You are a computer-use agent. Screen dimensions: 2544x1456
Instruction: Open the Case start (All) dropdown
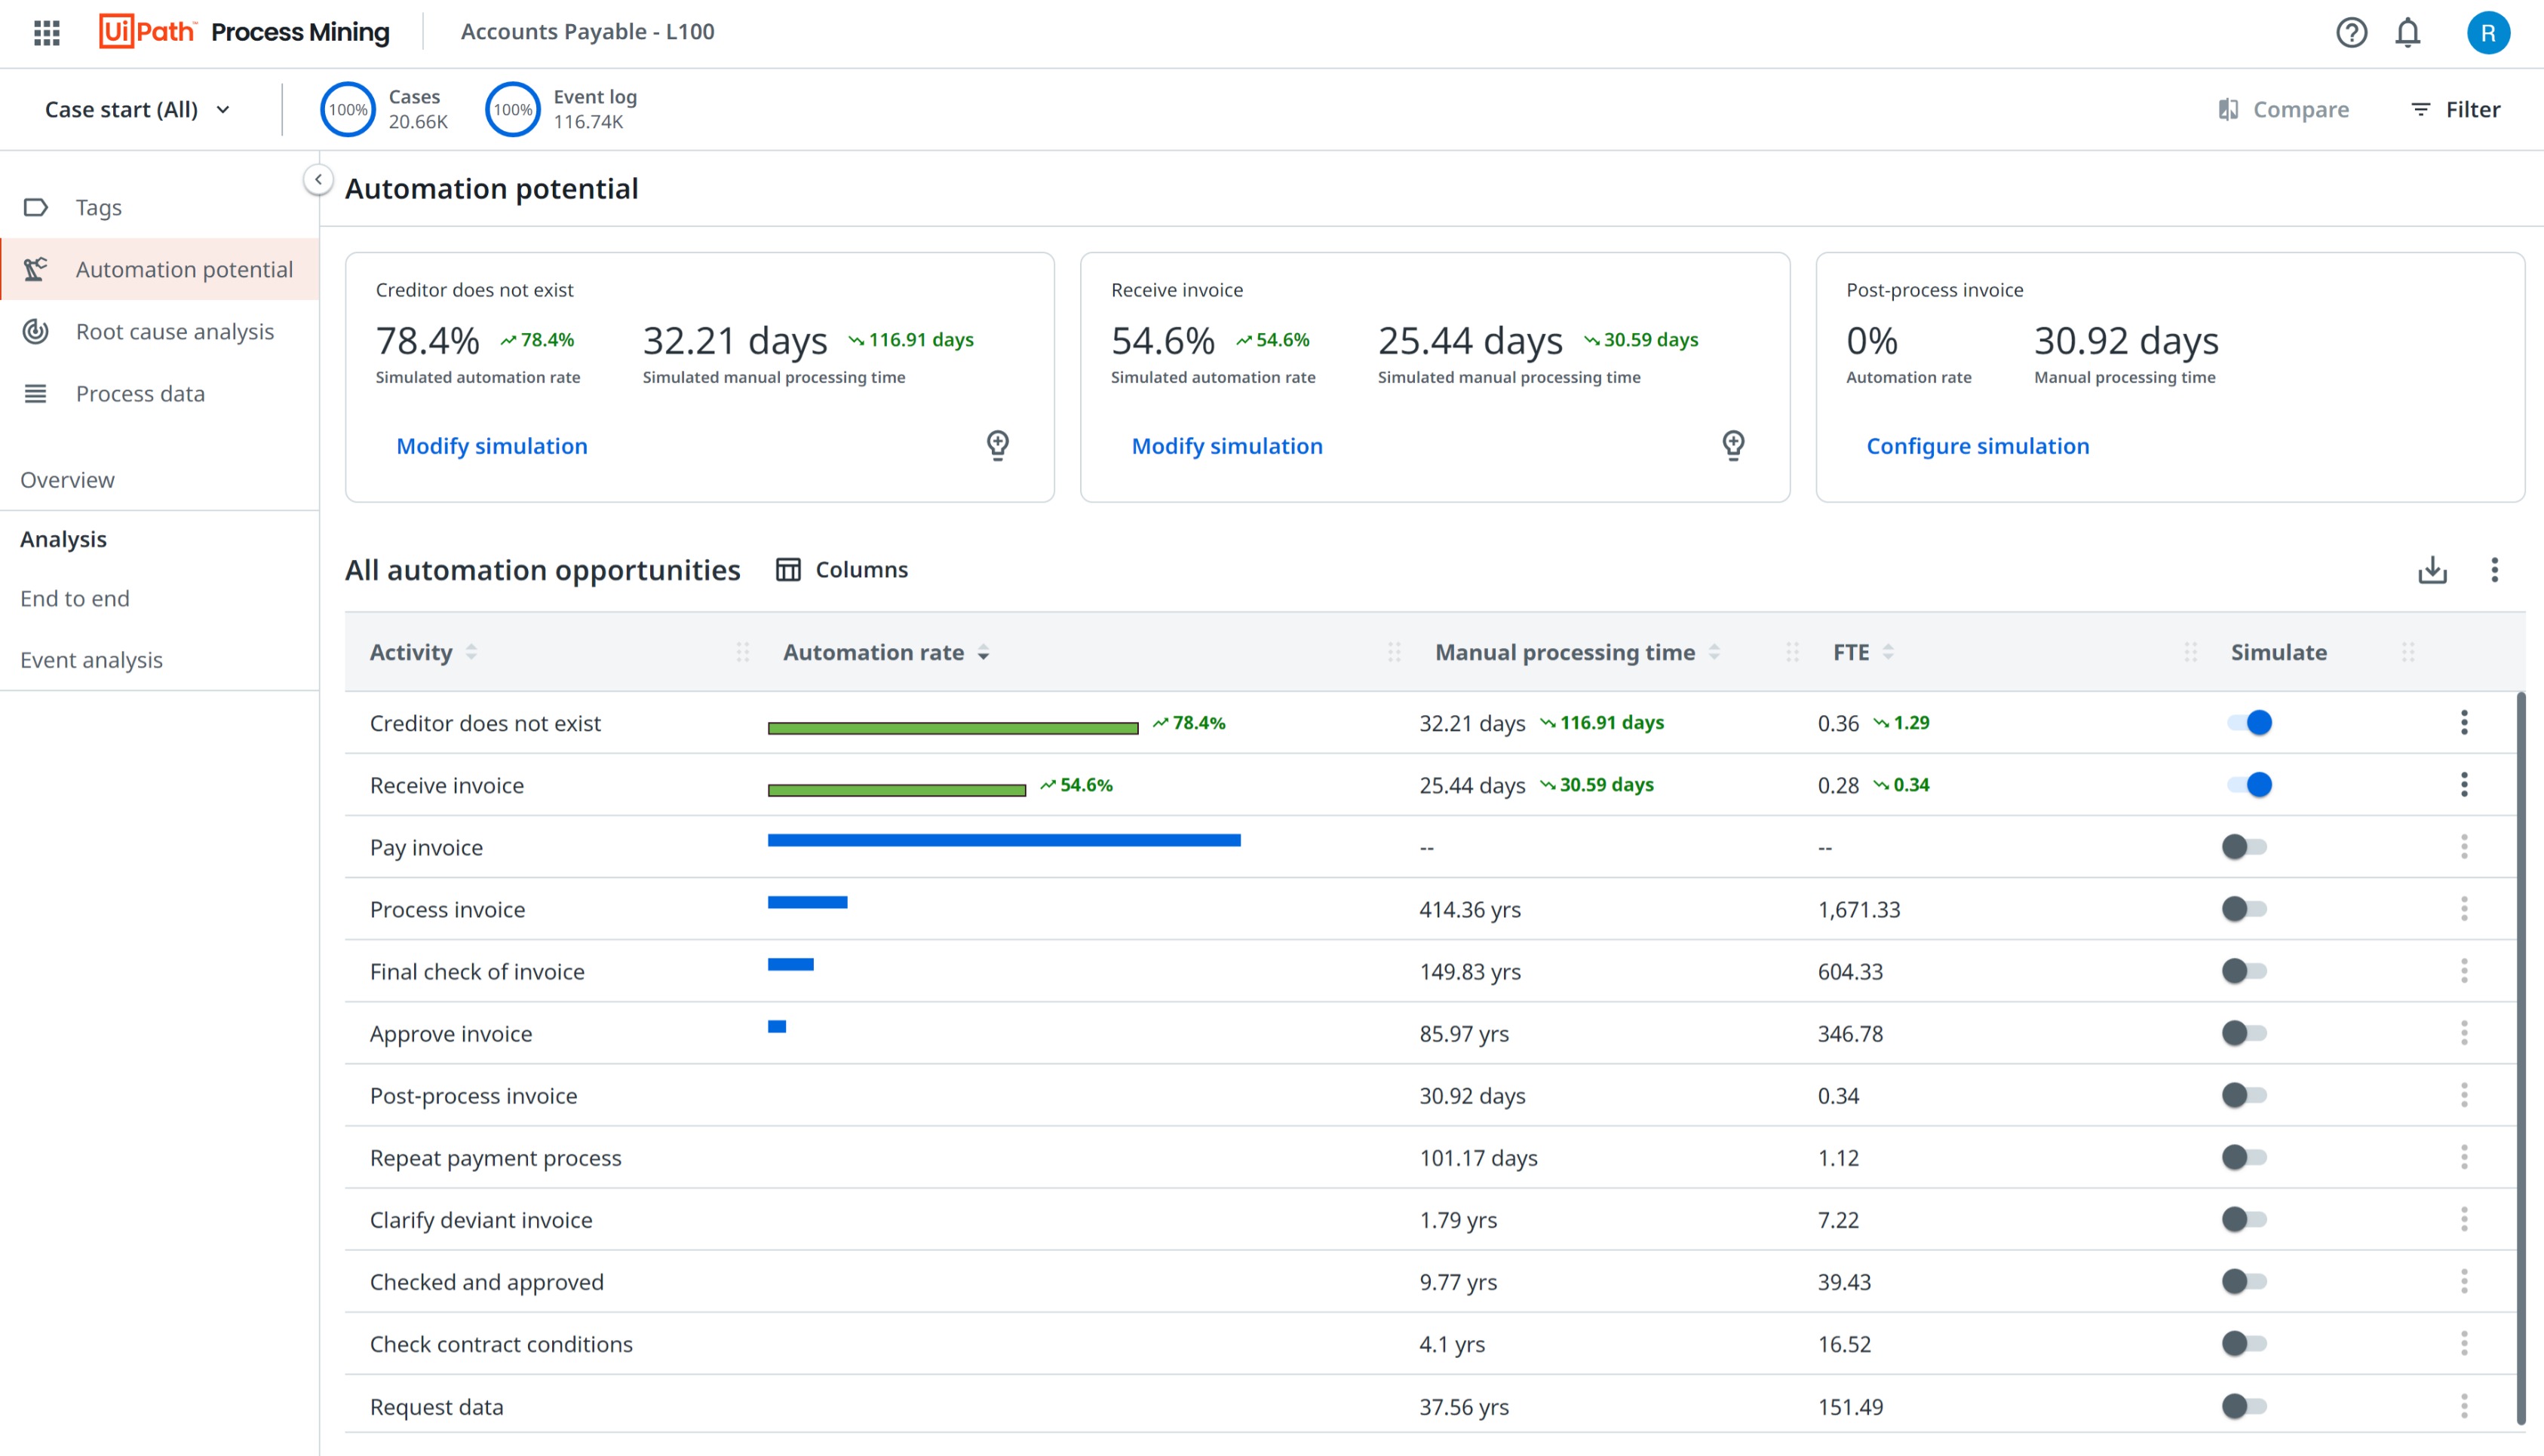(138, 109)
